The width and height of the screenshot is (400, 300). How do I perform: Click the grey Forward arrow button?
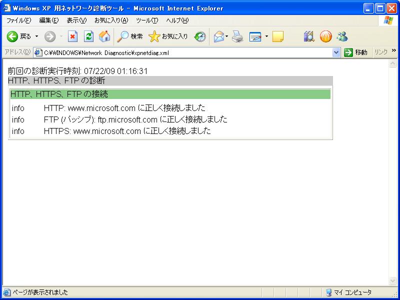point(50,36)
